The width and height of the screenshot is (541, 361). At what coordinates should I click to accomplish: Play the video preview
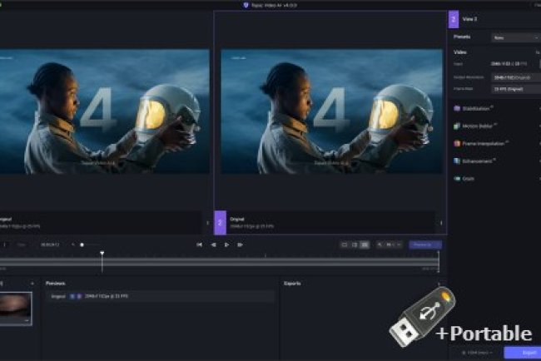[x=226, y=245]
